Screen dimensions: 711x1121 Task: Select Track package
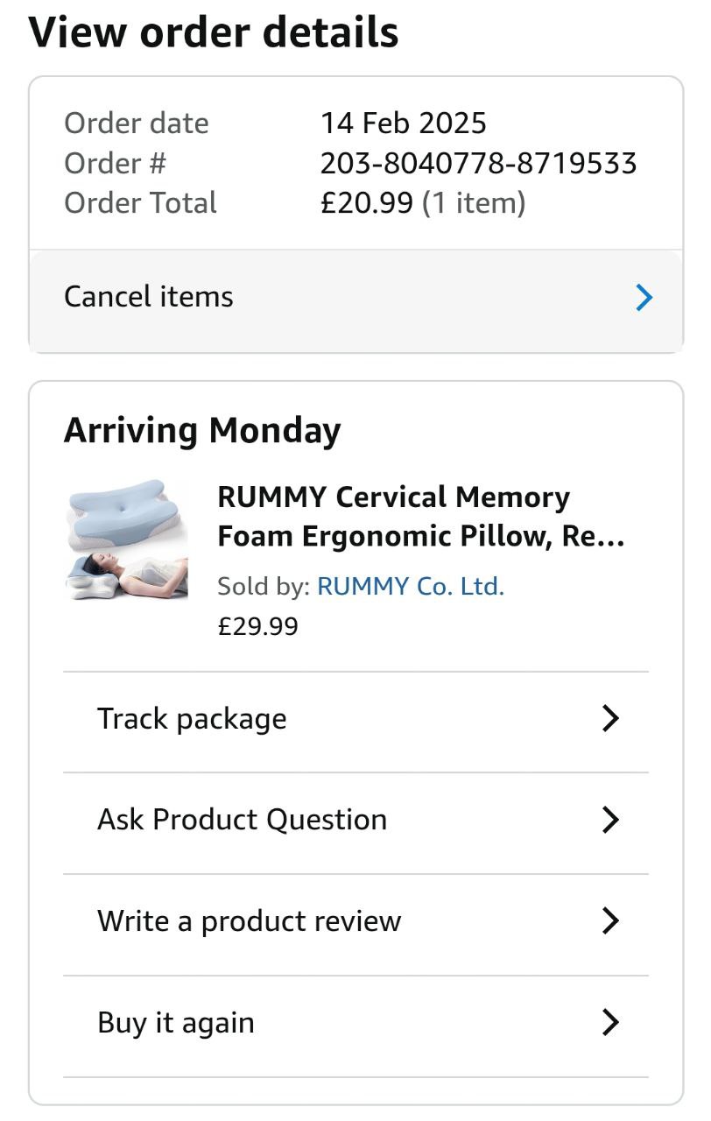(x=192, y=719)
